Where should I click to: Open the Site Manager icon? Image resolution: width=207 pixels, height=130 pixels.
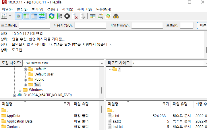4,16
